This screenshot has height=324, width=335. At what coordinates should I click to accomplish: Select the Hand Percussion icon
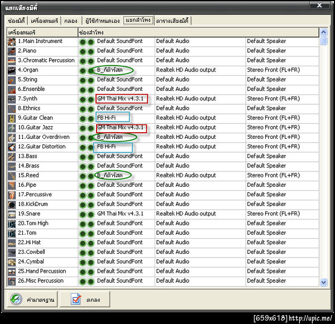point(12,272)
